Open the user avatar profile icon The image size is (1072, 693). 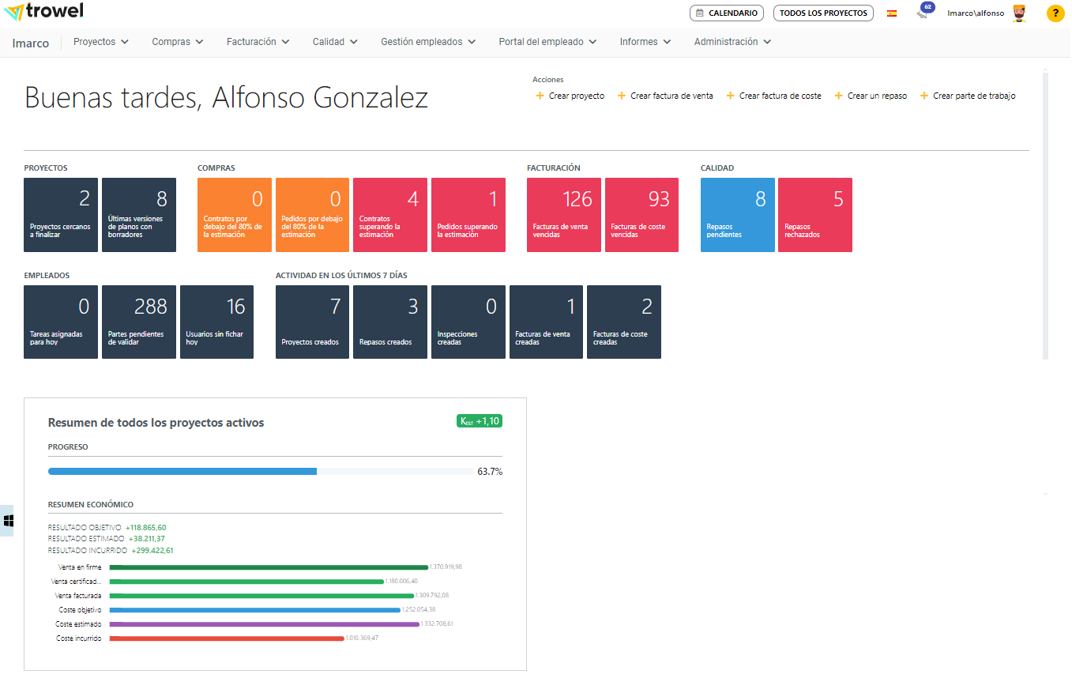tap(1019, 13)
